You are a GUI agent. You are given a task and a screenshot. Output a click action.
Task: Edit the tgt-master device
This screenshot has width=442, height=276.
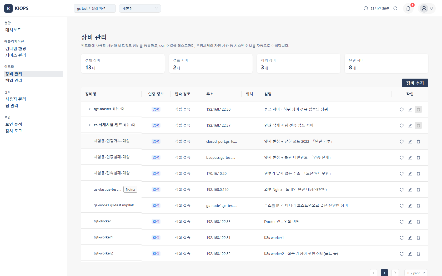point(410,109)
